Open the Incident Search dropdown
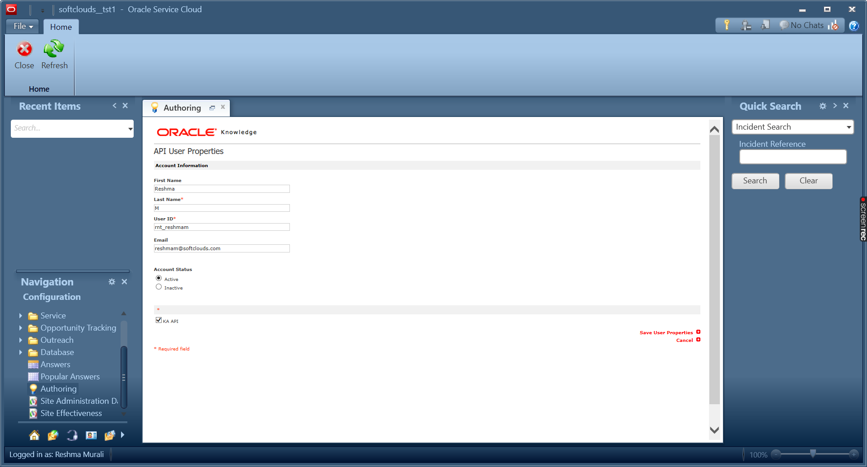This screenshot has width=867, height=467. coord(848,127)
